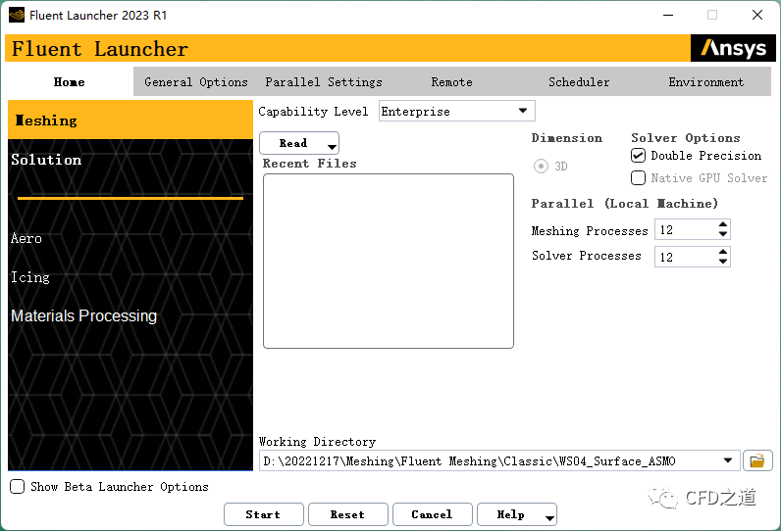Choose the Icing workspace

point(30,277)
